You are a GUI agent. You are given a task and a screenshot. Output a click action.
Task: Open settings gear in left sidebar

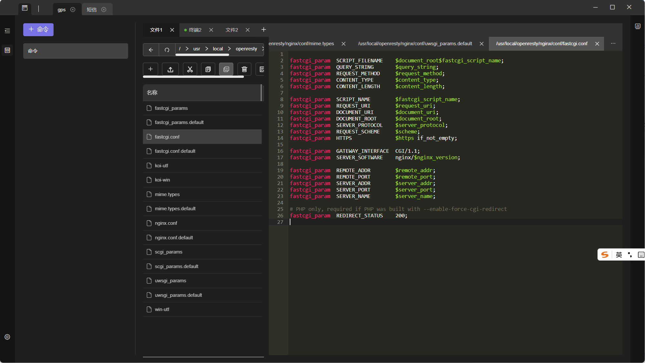[7, 337]
